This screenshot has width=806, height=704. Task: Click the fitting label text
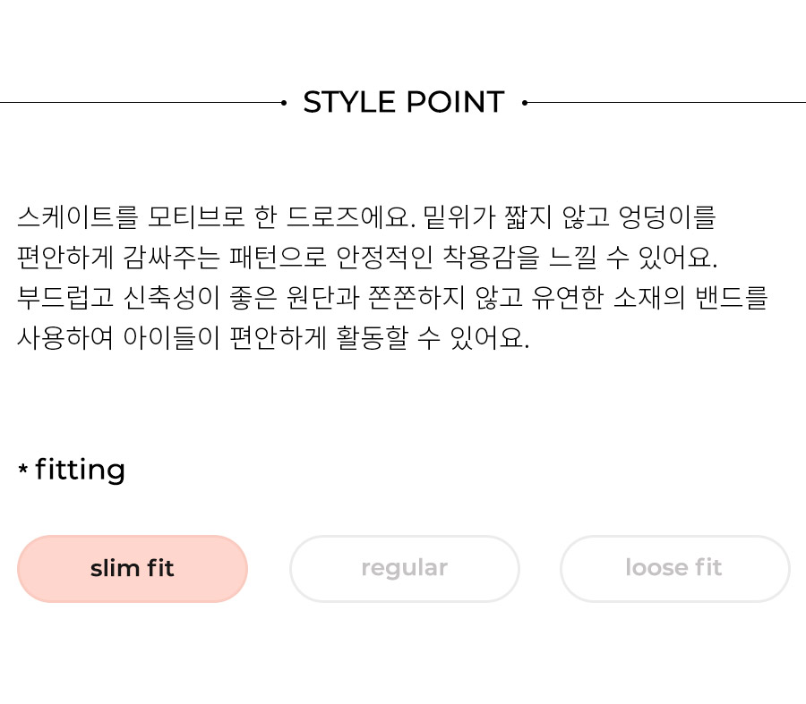(x=81, y=470)
